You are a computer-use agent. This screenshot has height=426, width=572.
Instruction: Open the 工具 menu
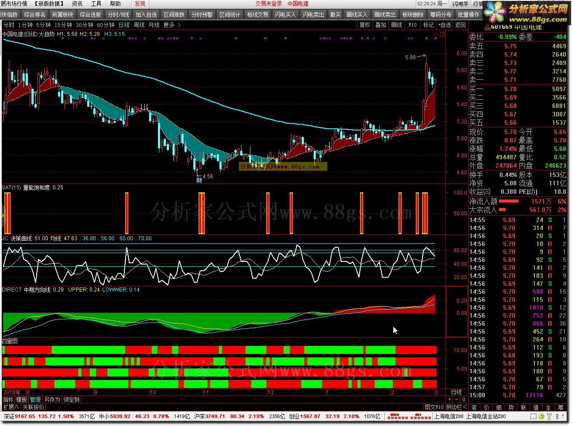(96, 4)
